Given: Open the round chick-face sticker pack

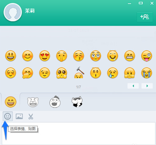Looking at the screenshot, I should [55, 102].
